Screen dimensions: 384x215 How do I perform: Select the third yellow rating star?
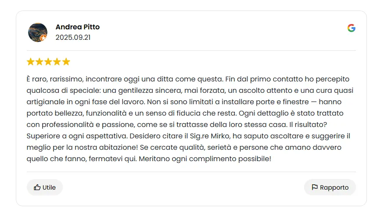pos(48,62)
